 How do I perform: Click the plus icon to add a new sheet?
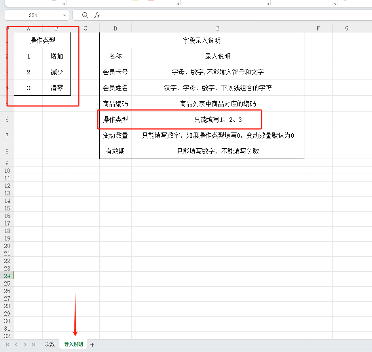click(92, 344)
